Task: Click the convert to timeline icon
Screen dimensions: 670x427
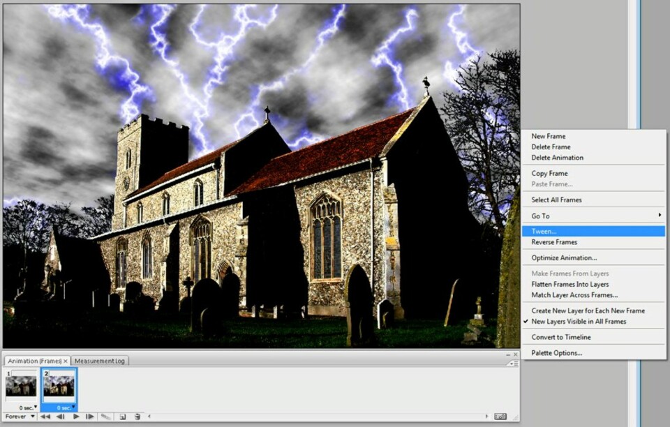Action: click(x=500, y=417)
